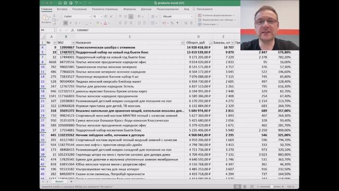Image resolution: width=339 pixels, height=191 pixels.
Task: Click the Fill Color bucket icon
Action: pyautogui.click(x=97, y=23)
